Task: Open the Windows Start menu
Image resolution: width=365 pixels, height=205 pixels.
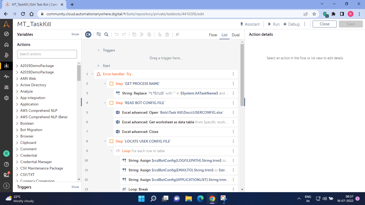Action: click(141, 199)
